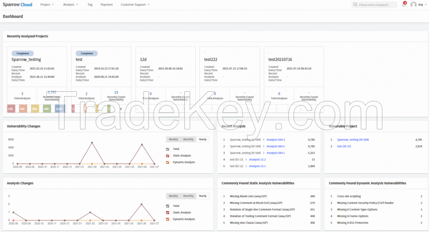
Task: Open the 12d project card title
Action: coord(143,59)
